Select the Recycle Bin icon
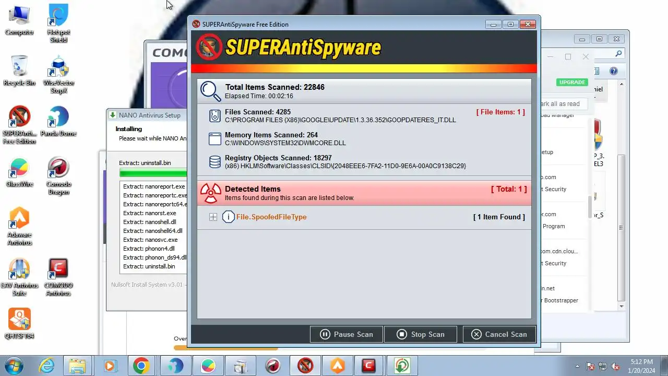668x376 pixels. (19, 70)
